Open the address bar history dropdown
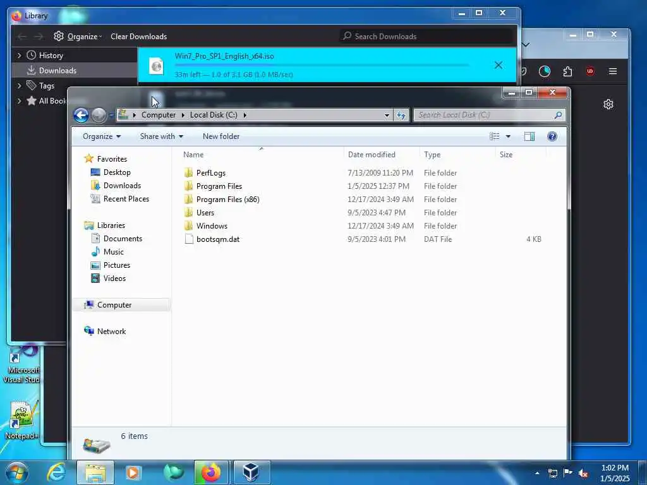 coord(387,115)
